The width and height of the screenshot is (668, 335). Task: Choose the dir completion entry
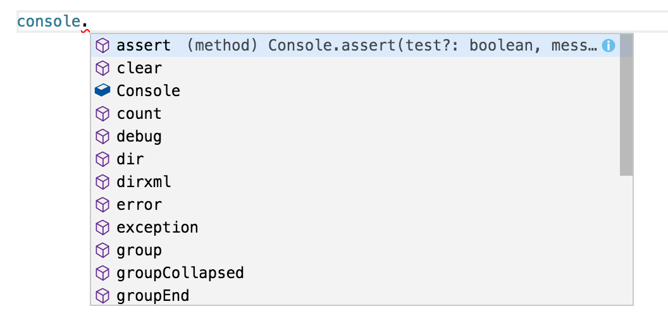[356, 159]
